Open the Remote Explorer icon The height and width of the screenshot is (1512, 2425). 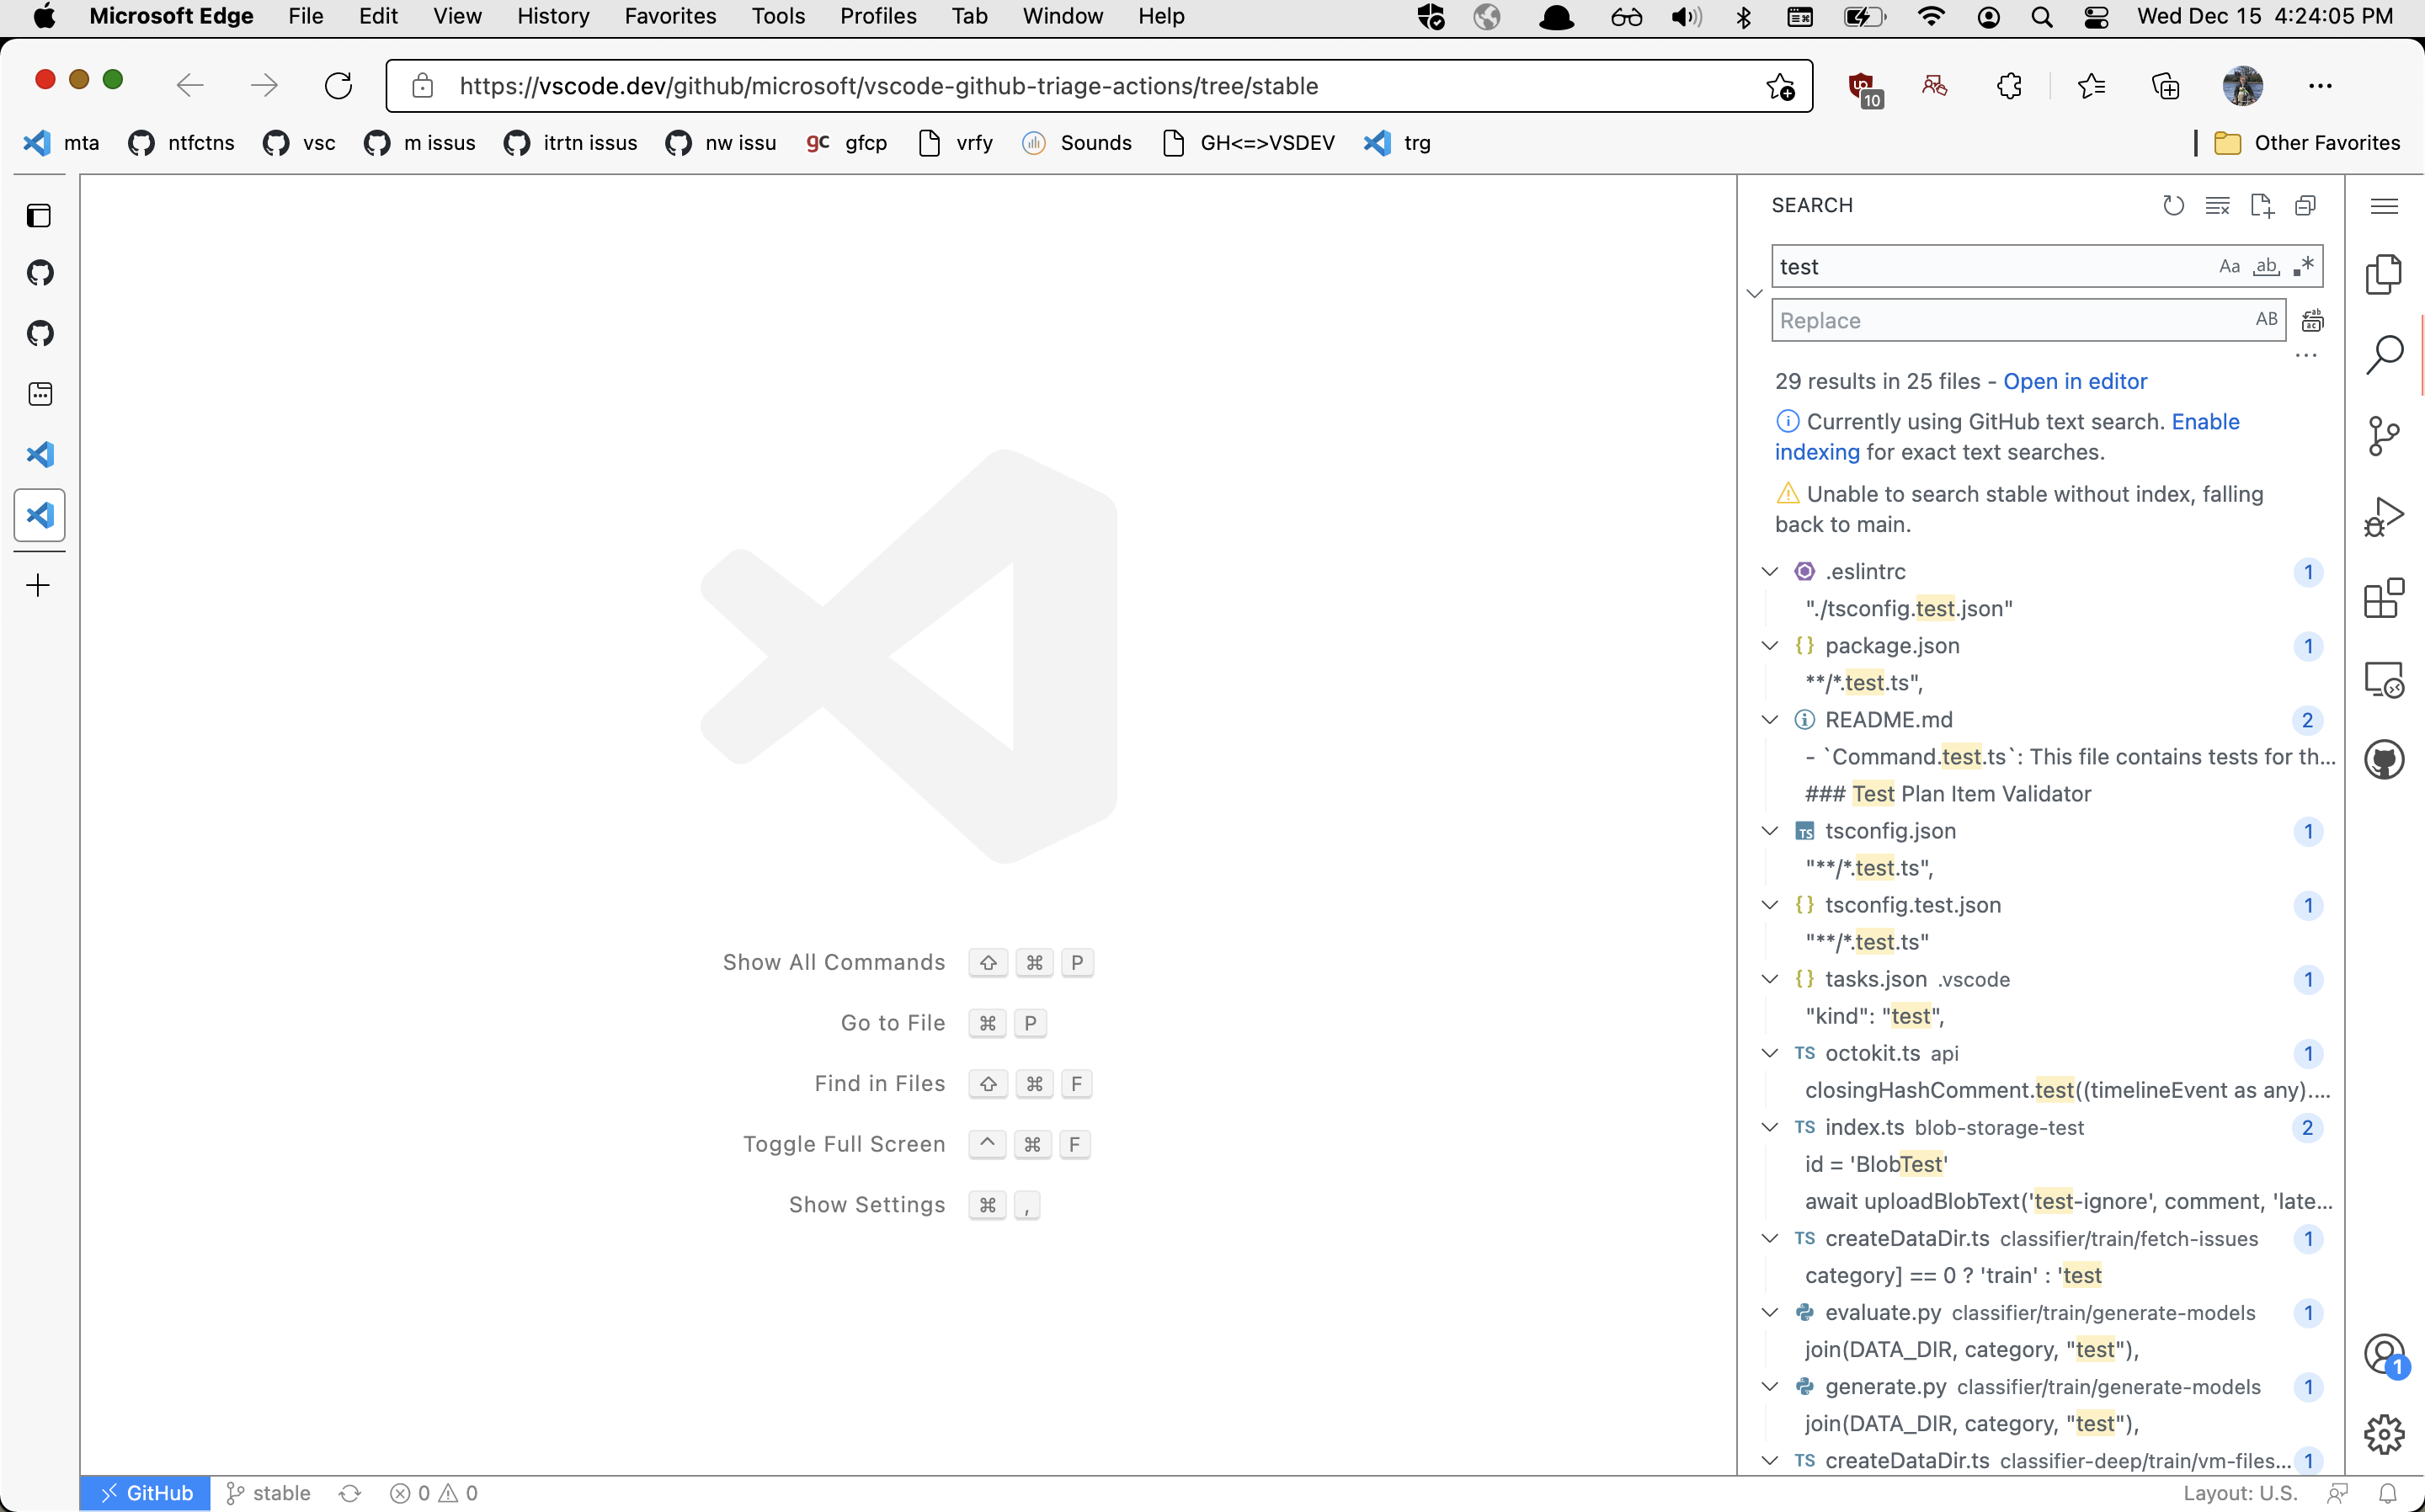click(2384, 679)
